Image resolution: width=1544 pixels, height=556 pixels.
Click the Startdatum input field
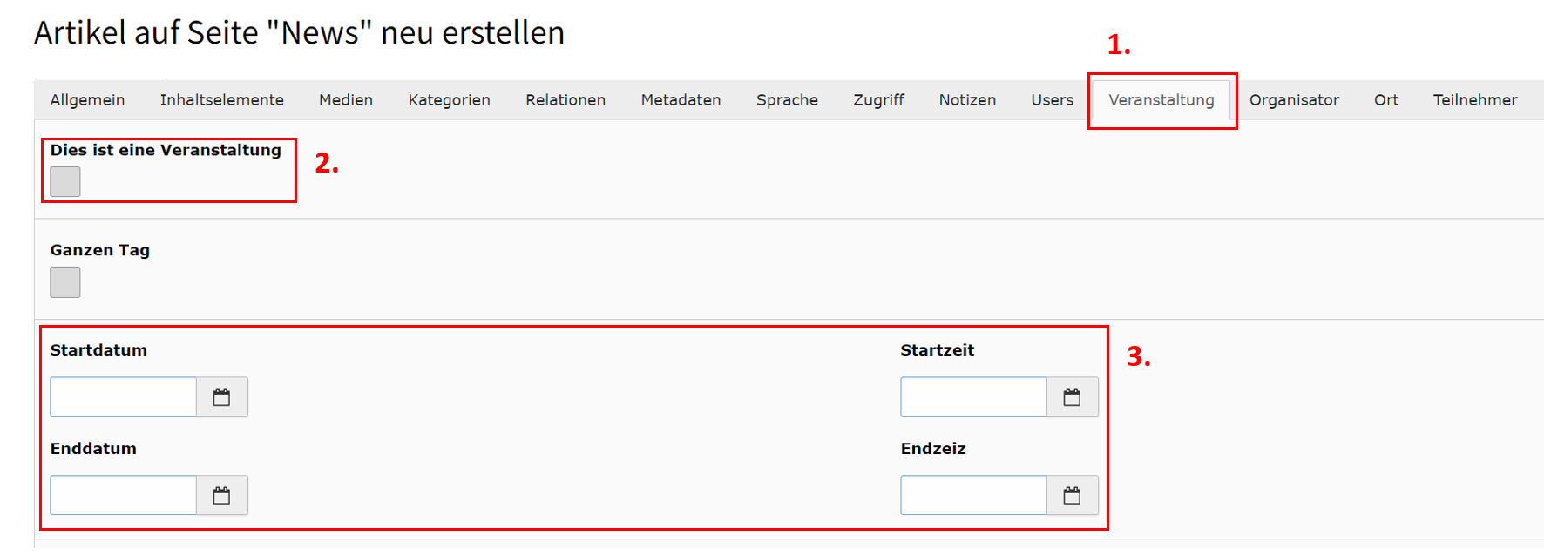coord(124,397)
